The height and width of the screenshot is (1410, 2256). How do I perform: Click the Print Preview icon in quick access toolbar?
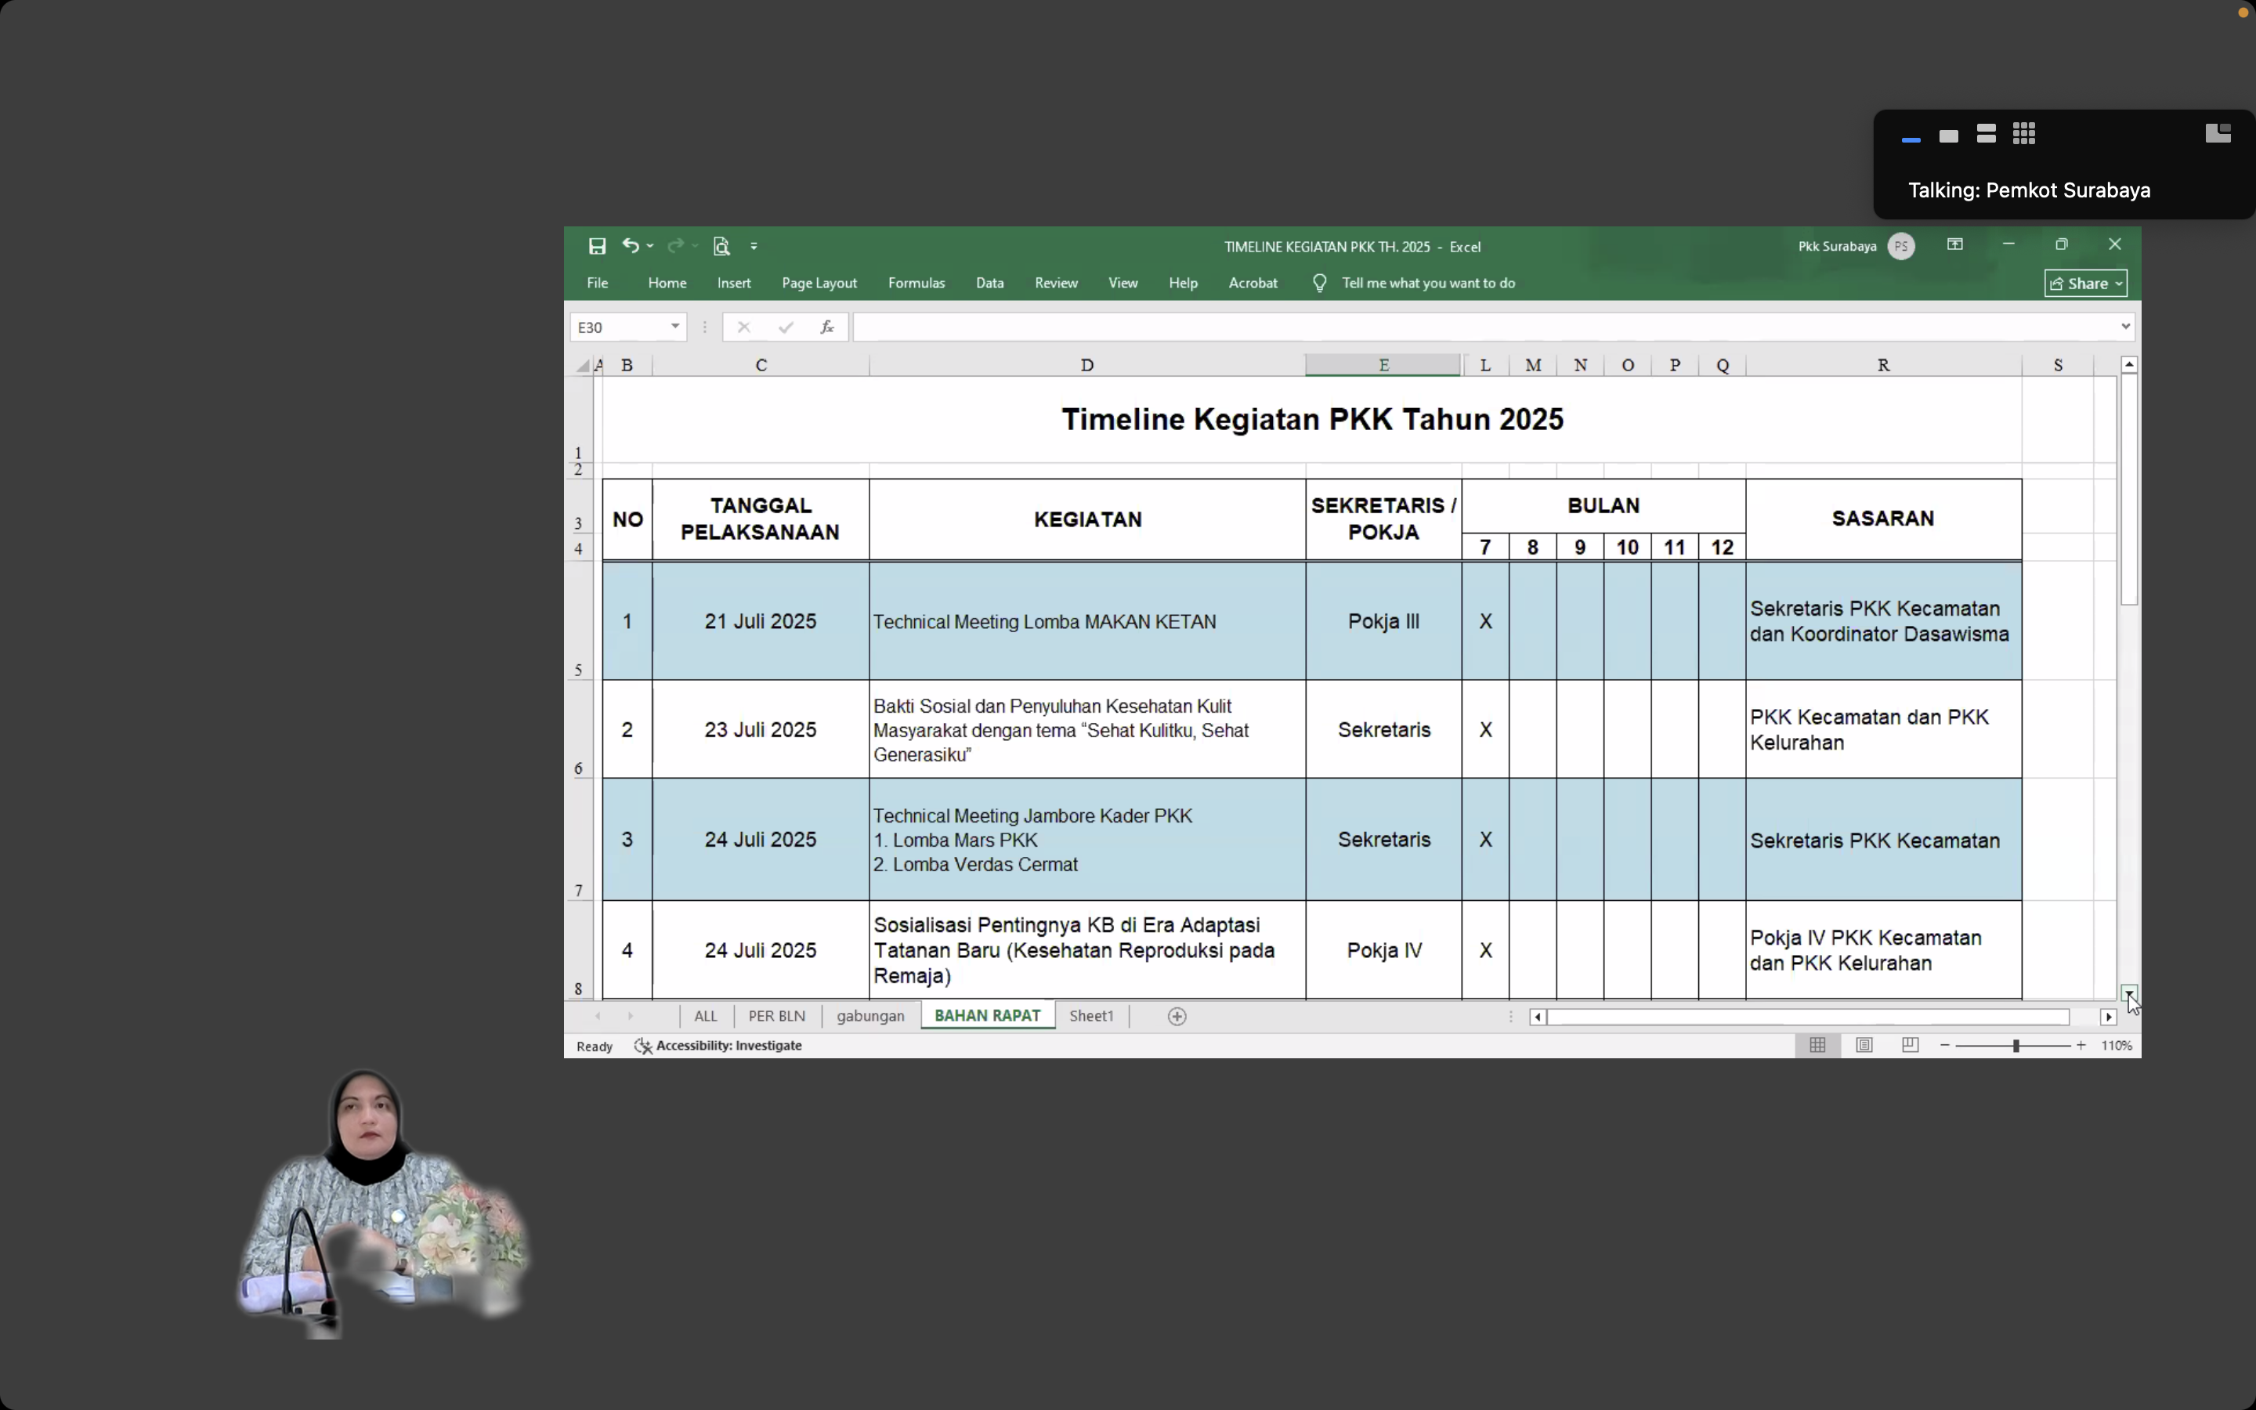[x=721, y=246]
